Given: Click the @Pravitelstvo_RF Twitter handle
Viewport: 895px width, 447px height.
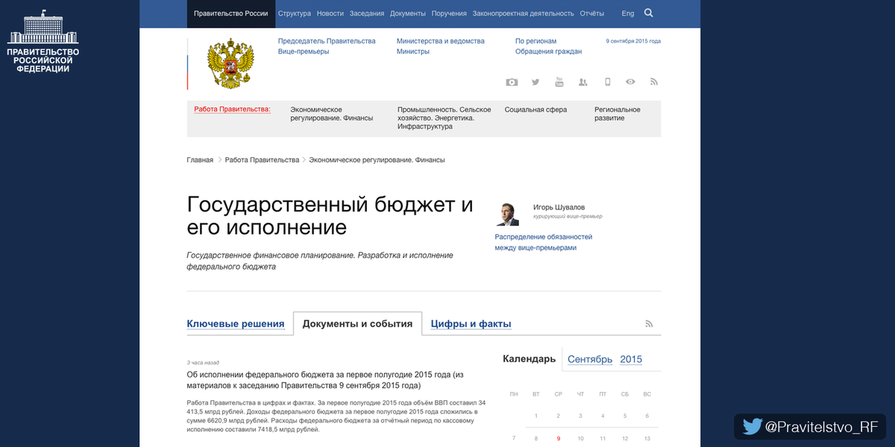Looking at the screenshot, I should (x=823, y=427).
